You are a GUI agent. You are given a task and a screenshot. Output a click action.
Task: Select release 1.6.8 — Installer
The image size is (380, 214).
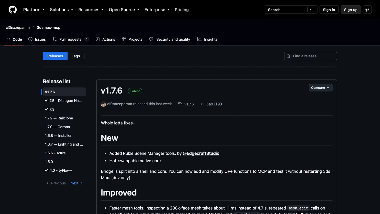click(x=64, y=136)
